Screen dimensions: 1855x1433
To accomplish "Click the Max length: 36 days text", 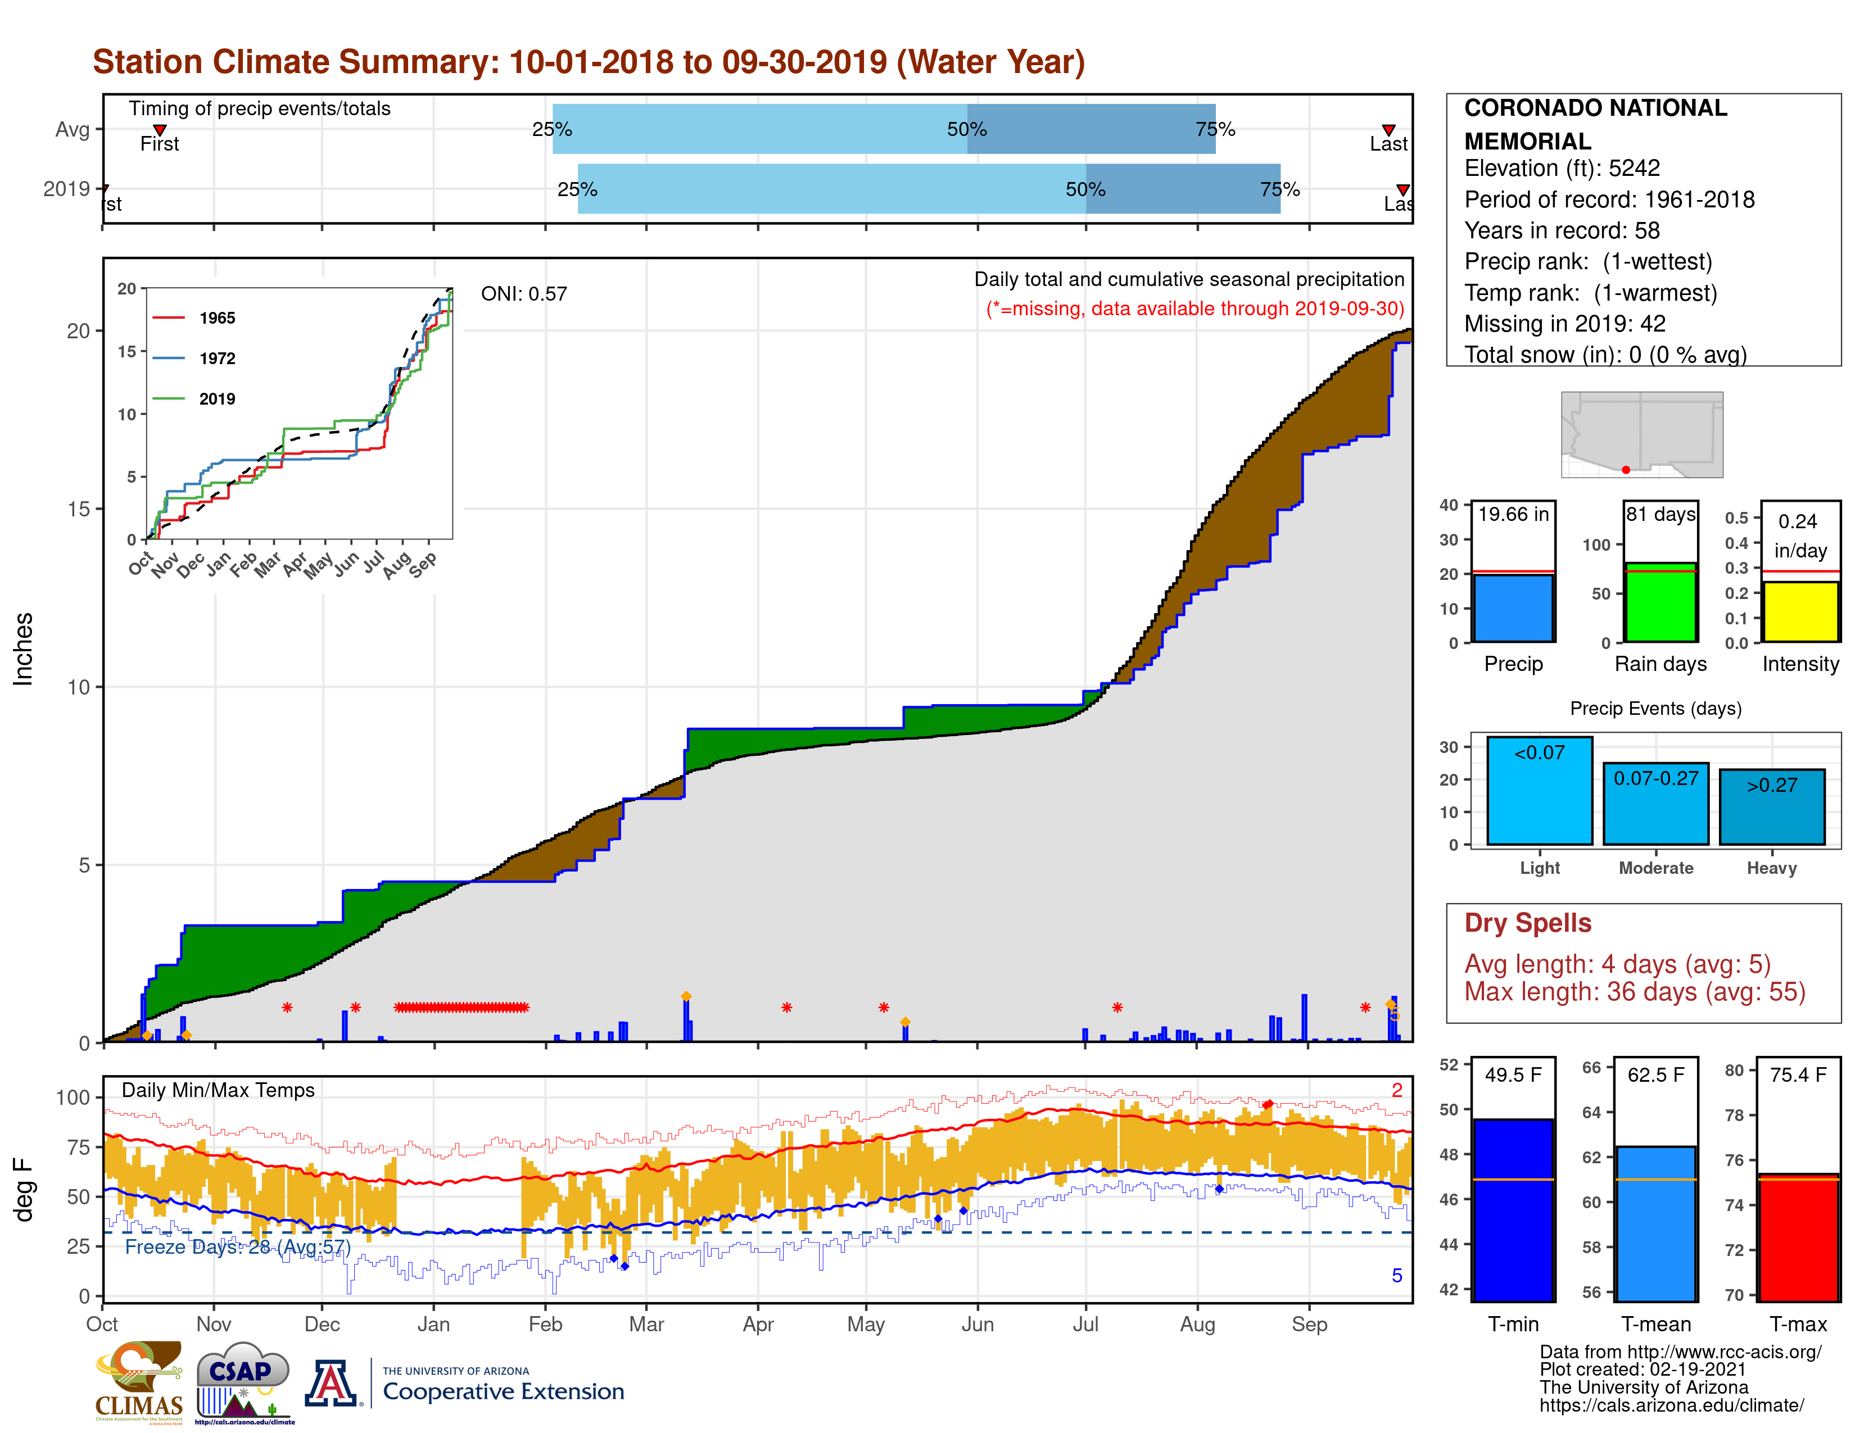I will coord(1634,991).
